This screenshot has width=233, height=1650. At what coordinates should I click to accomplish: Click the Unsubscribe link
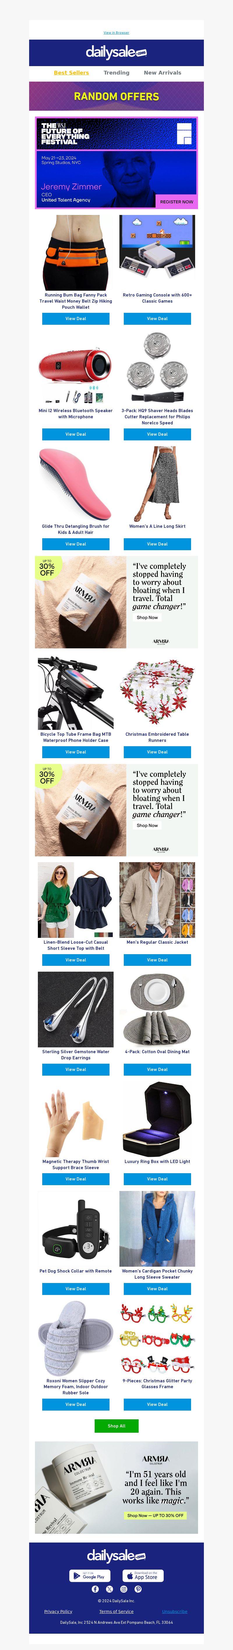click(175, 1611)
